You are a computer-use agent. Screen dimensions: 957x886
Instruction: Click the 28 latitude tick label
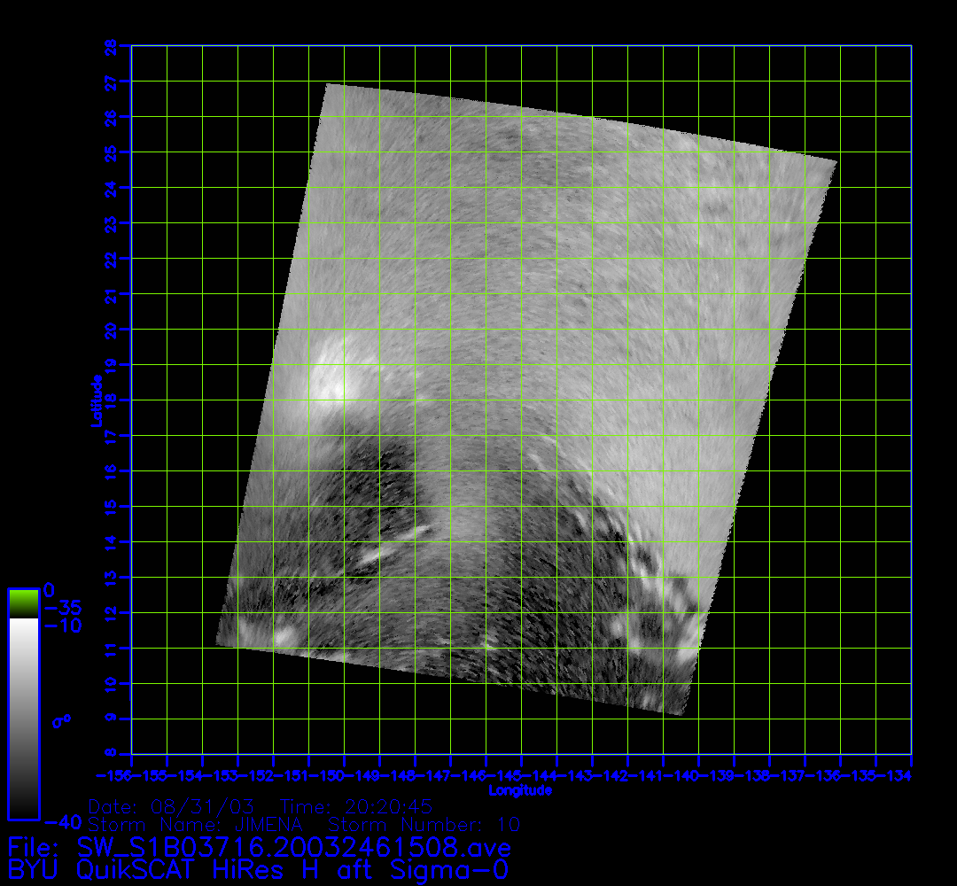coord(112,46)
